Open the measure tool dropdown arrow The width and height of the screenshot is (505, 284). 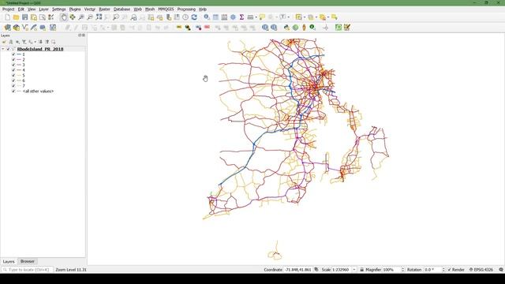256,17
